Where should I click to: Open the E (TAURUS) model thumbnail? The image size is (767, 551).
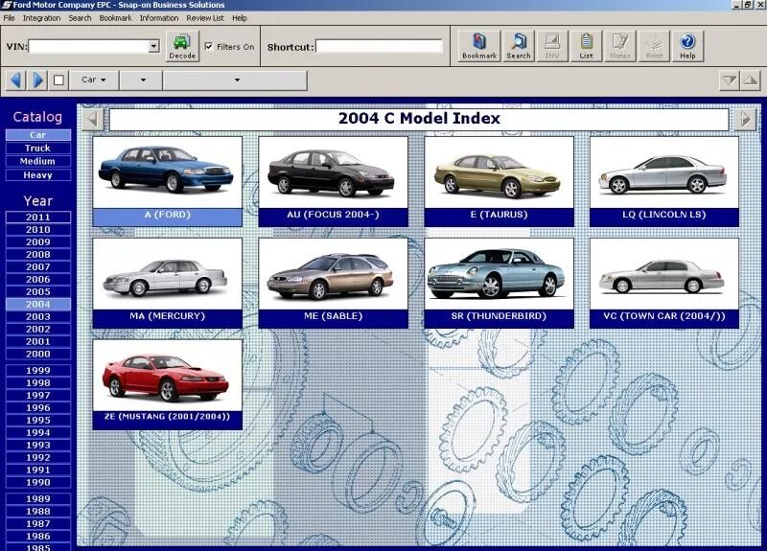tap(499, 181)
